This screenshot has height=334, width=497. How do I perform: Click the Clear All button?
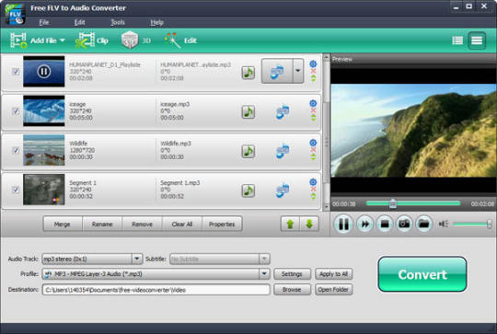(182, 225)
